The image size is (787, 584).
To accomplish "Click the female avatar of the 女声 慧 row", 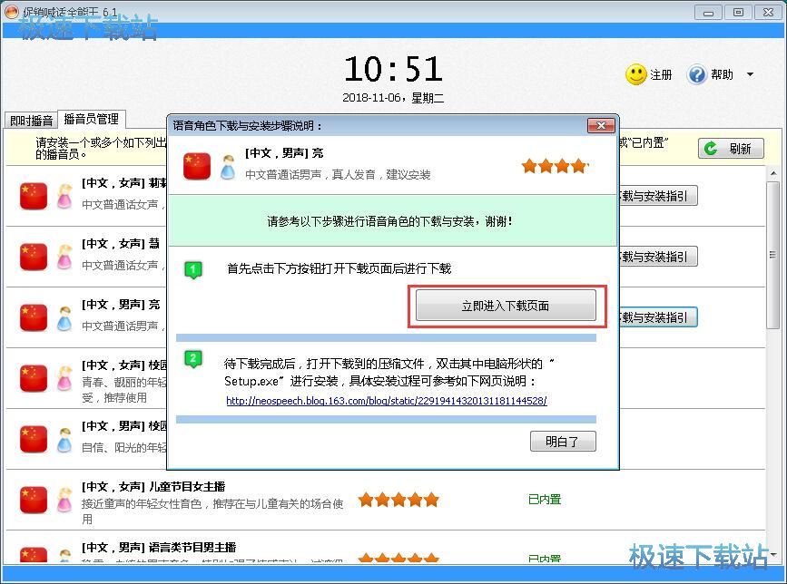I will (64, 258).
